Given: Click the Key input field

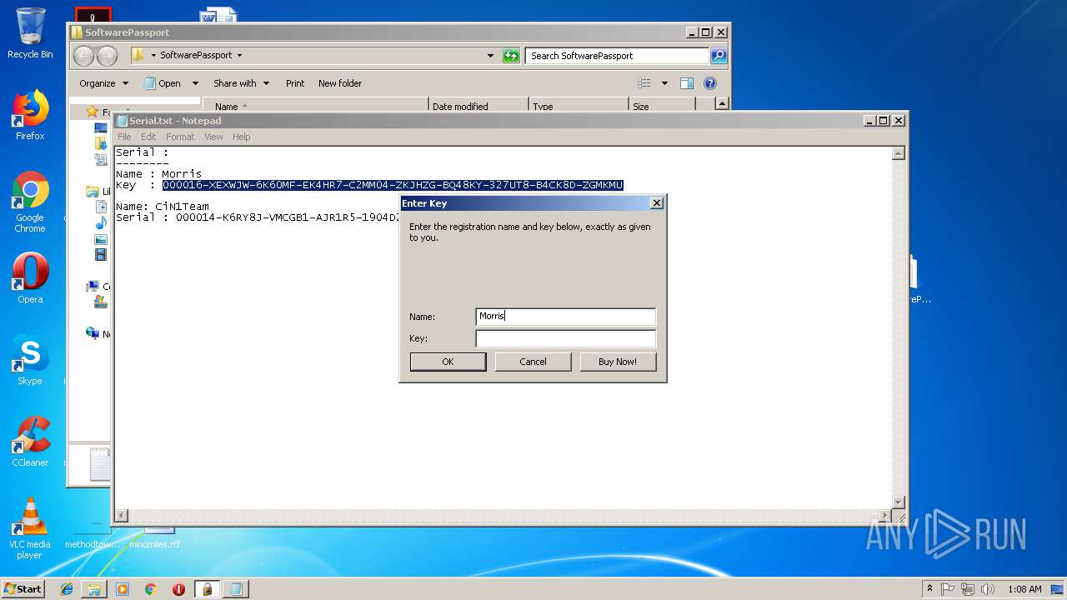Looking at the screenshot, I should click(x=566, y=338).
